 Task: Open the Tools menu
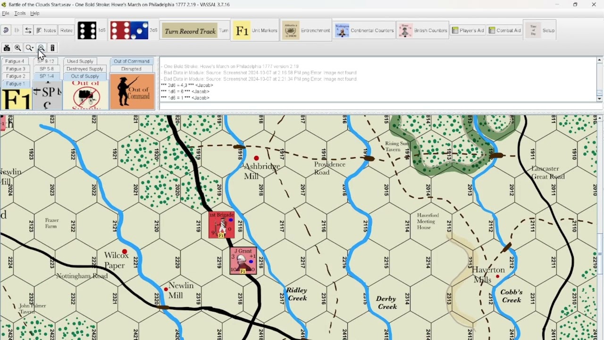[20, 13]
